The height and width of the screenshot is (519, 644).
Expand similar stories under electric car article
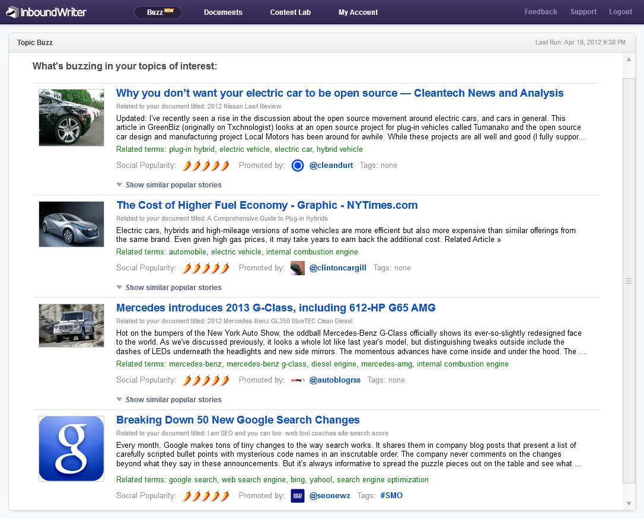point(169,185)
